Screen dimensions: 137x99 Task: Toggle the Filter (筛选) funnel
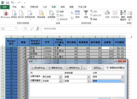86,14
